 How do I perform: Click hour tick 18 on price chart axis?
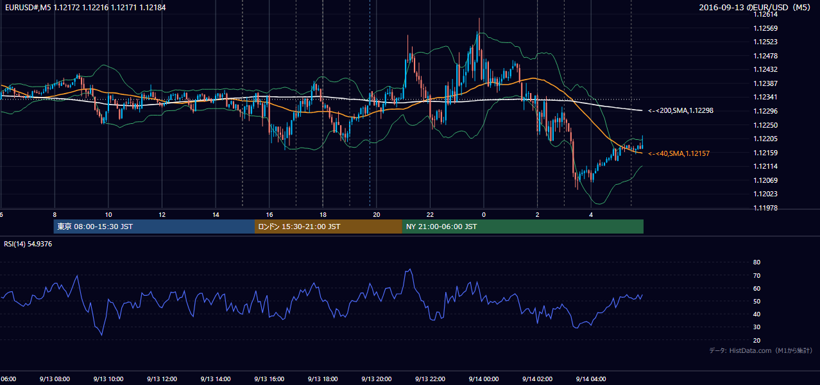point(323,214)
